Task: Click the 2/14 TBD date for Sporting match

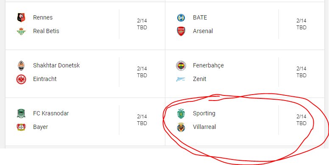Action: [301, 120]
